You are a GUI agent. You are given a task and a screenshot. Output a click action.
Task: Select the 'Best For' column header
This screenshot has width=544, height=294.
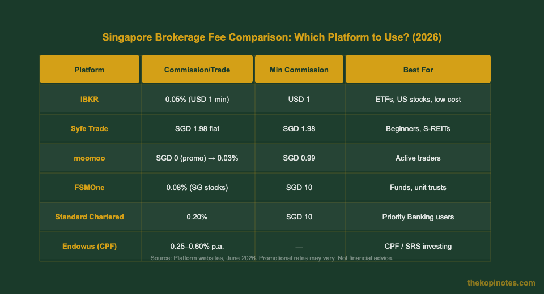(x=418, y=69)
